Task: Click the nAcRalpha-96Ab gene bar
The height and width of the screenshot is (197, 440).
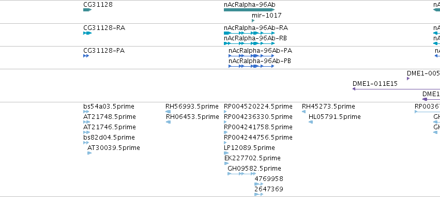Action: [249, 10]
